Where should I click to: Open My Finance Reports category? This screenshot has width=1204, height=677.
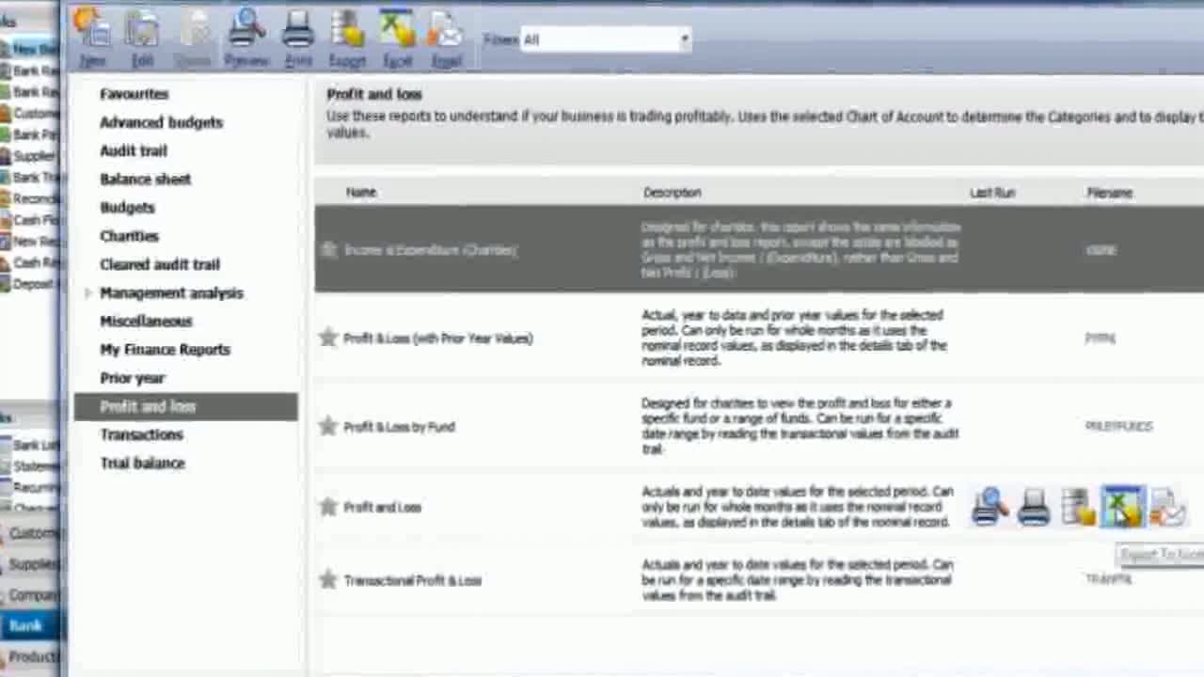166,350
